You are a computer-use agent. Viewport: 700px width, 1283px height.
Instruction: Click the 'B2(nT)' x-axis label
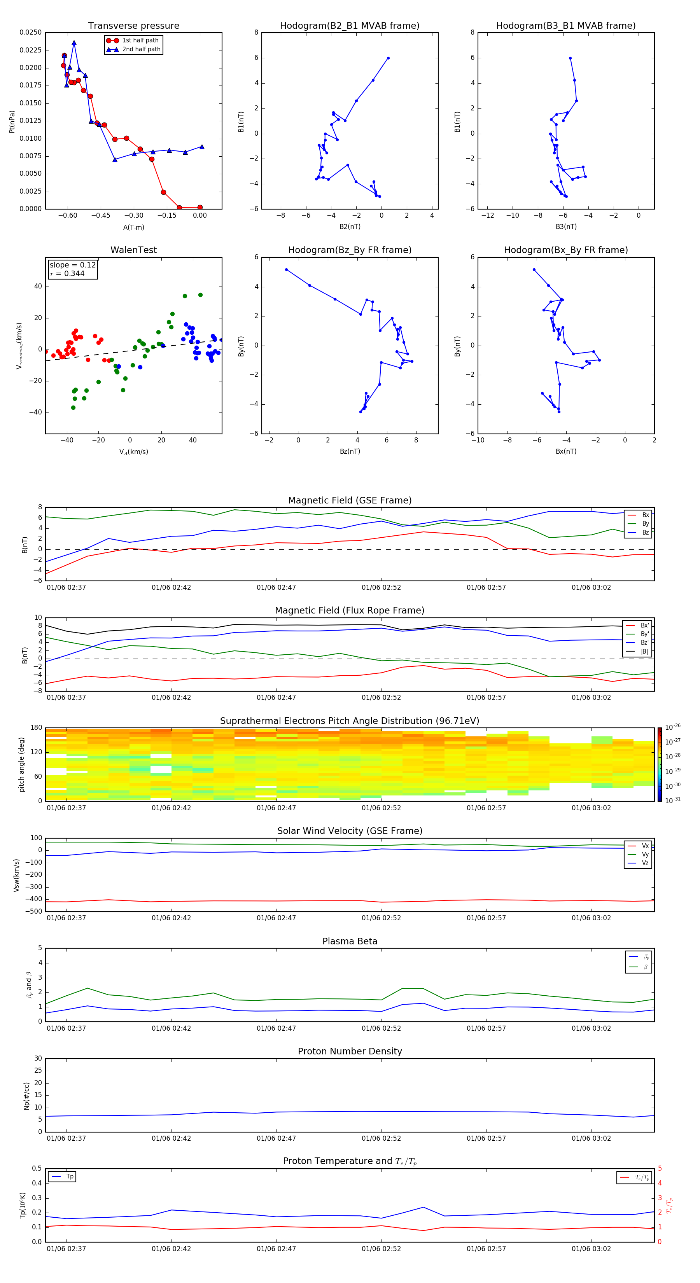point(350,227)
